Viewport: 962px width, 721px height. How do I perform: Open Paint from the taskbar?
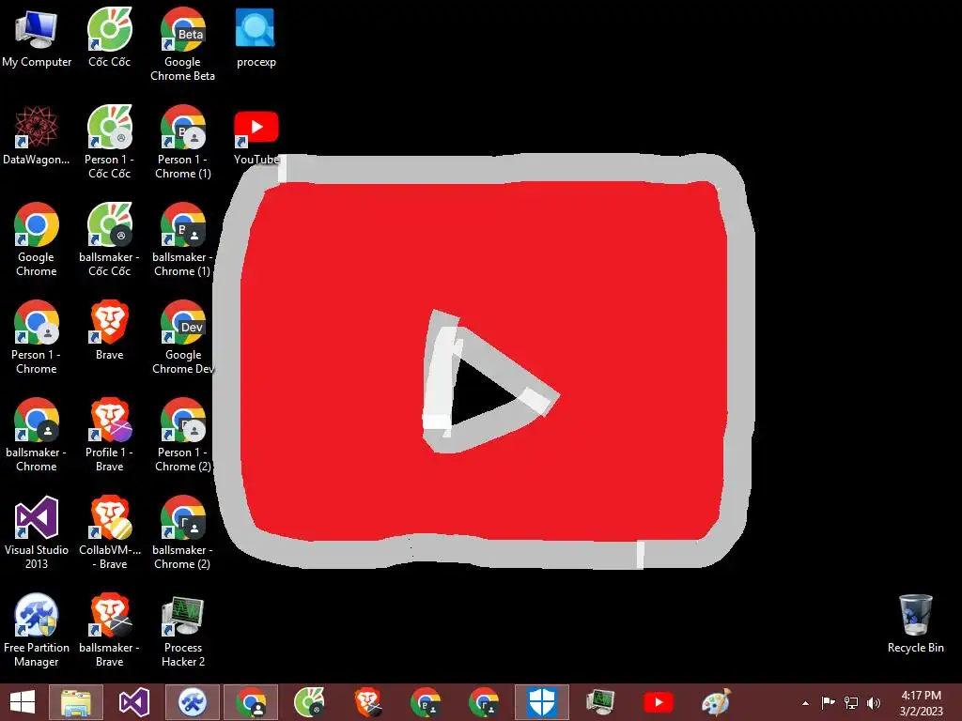[716, 702]
